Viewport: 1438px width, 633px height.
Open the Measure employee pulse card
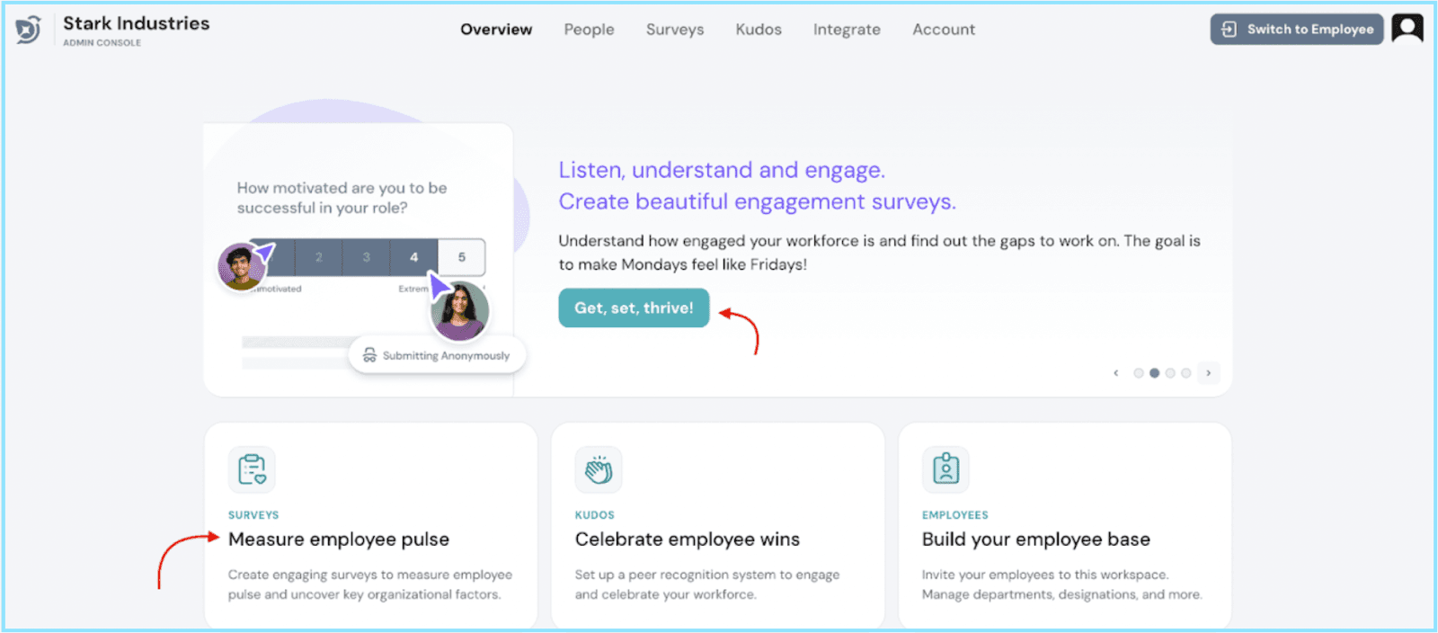pyautogui.click(x=339, y=539)
